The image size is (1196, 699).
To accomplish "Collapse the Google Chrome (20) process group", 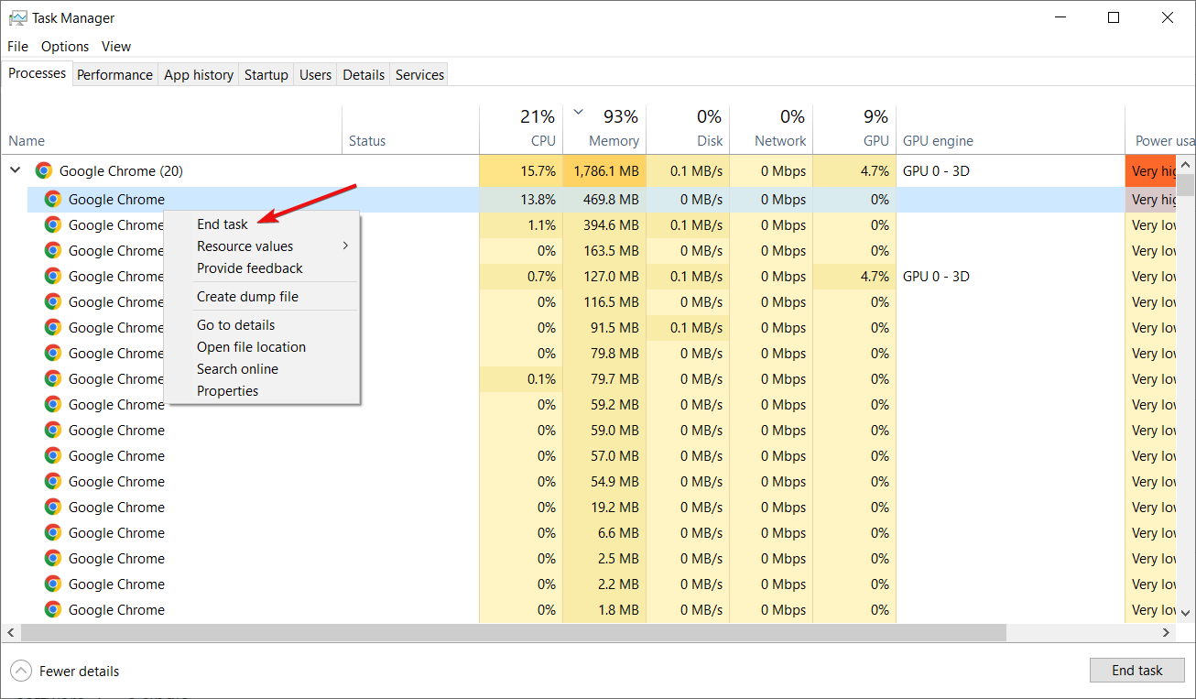I will (x=16, y=170).
